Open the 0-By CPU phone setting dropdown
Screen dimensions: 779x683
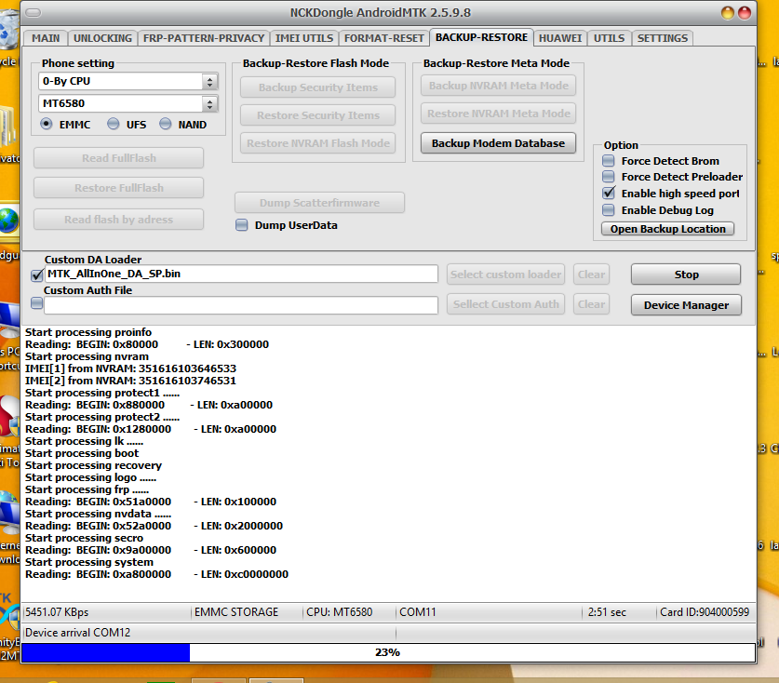(x=128, y=82)
